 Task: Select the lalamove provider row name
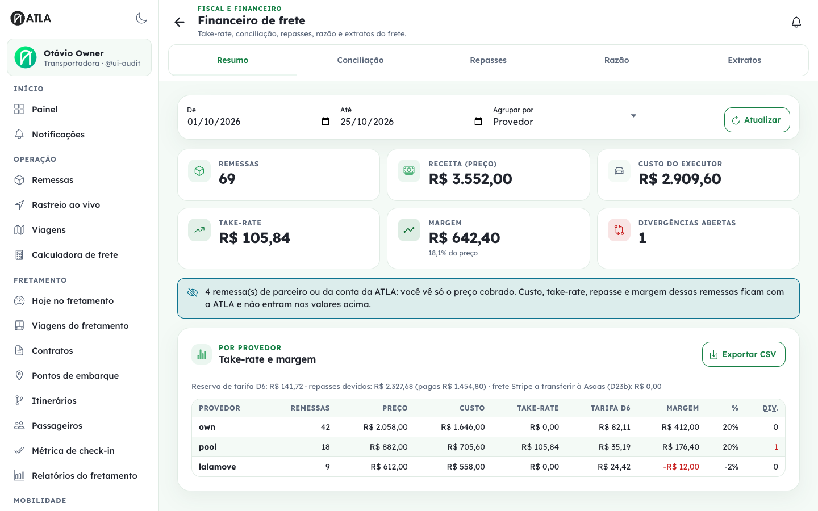218,467
